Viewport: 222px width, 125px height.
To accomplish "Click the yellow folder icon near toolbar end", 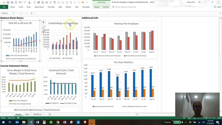I will coord(83,2).
